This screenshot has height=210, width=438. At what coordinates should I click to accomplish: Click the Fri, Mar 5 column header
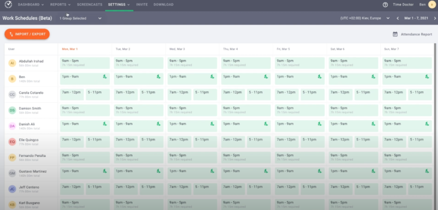(x=283, y=49)
